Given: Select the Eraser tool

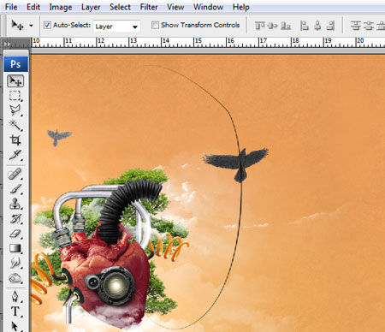Looking at the screenshot, I should pos(15,234).
